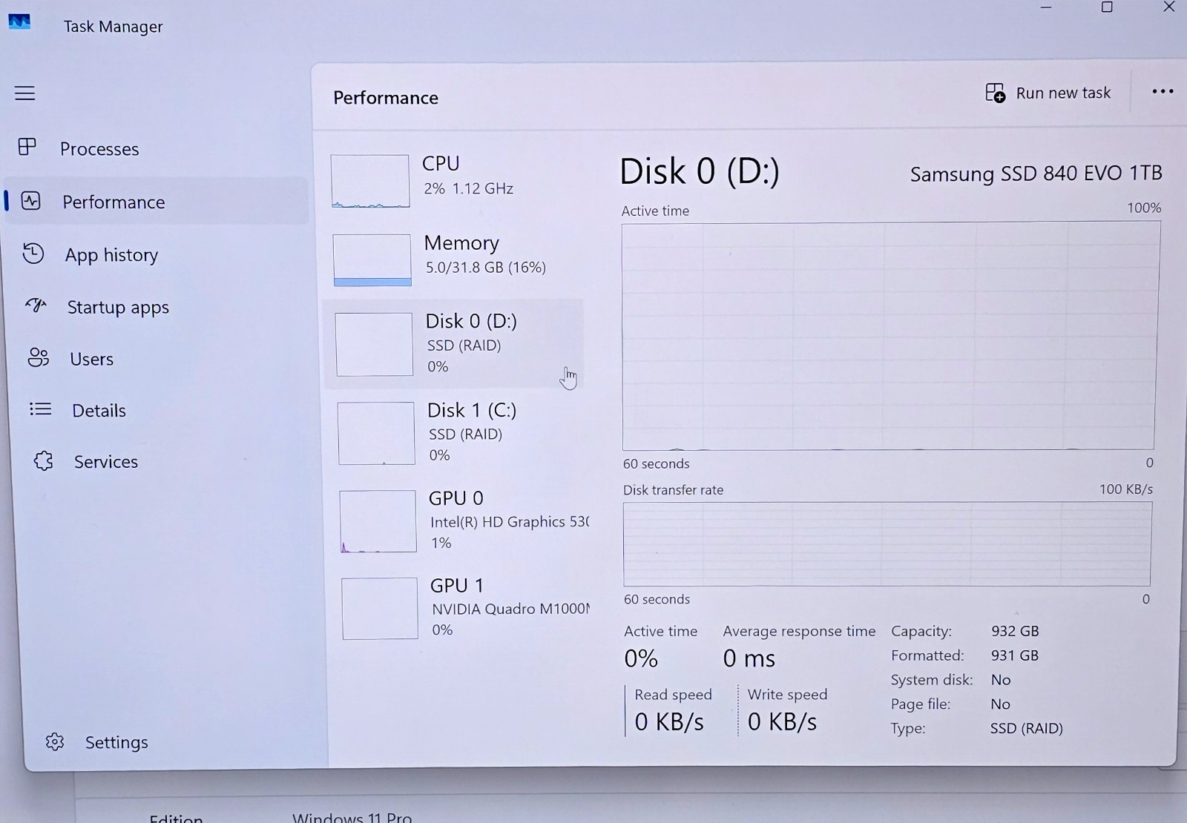
Task: Click the Disk 0 (D:) heading
Action: [x=700, y=171]
